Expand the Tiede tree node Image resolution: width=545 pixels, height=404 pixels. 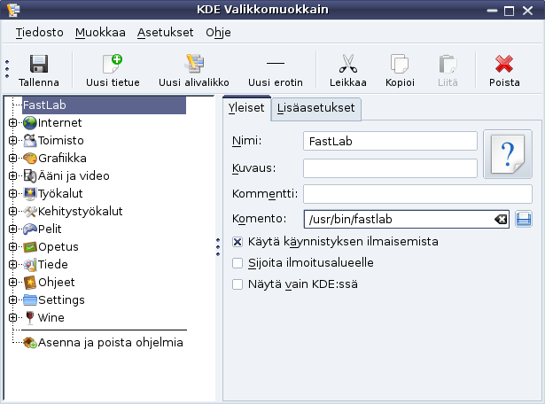point(12,264)
